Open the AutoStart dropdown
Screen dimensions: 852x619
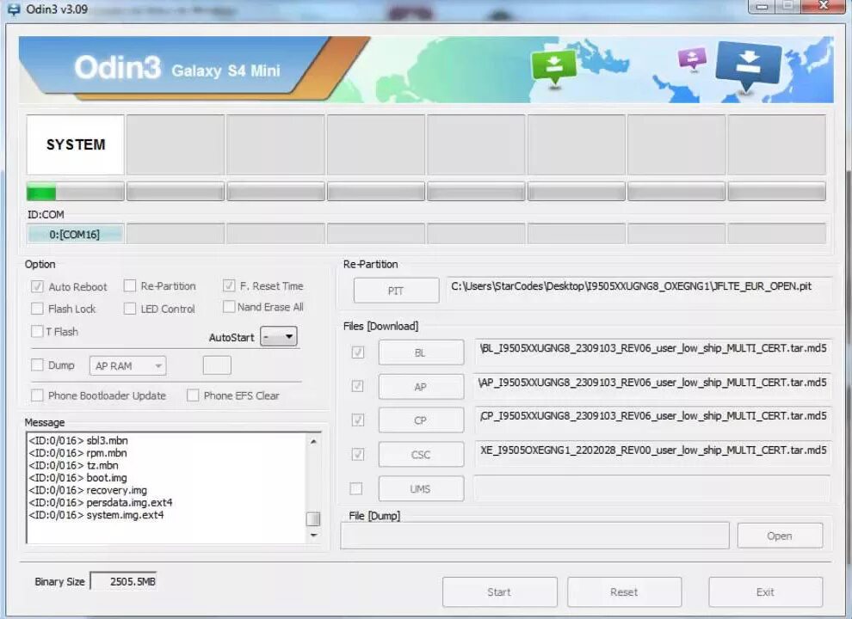(x=279, y=337)
